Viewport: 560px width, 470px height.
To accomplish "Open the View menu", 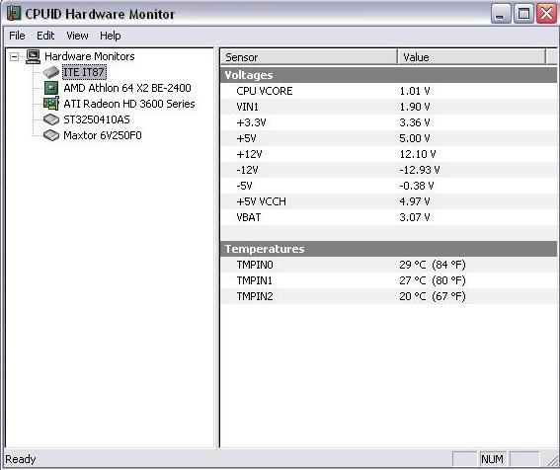I will (x=77, y=36).
